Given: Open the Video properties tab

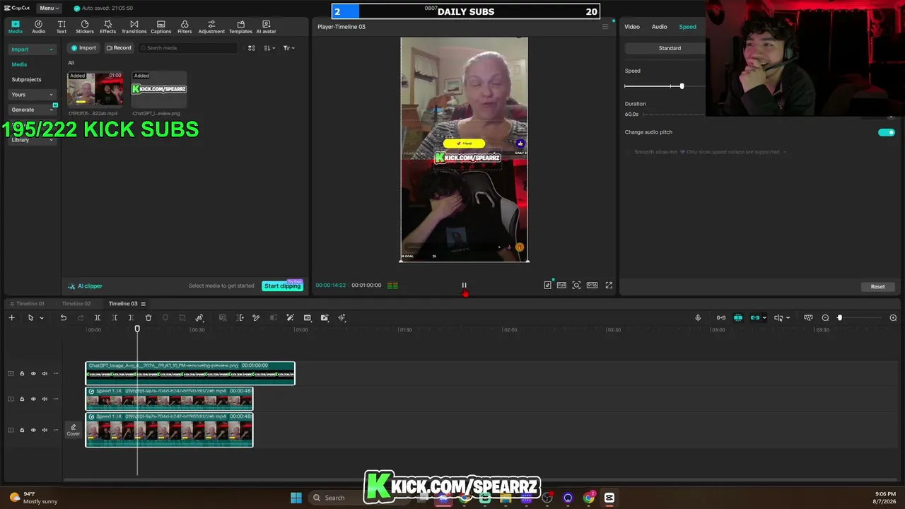Looking at the screenshot, I should 632,27.
